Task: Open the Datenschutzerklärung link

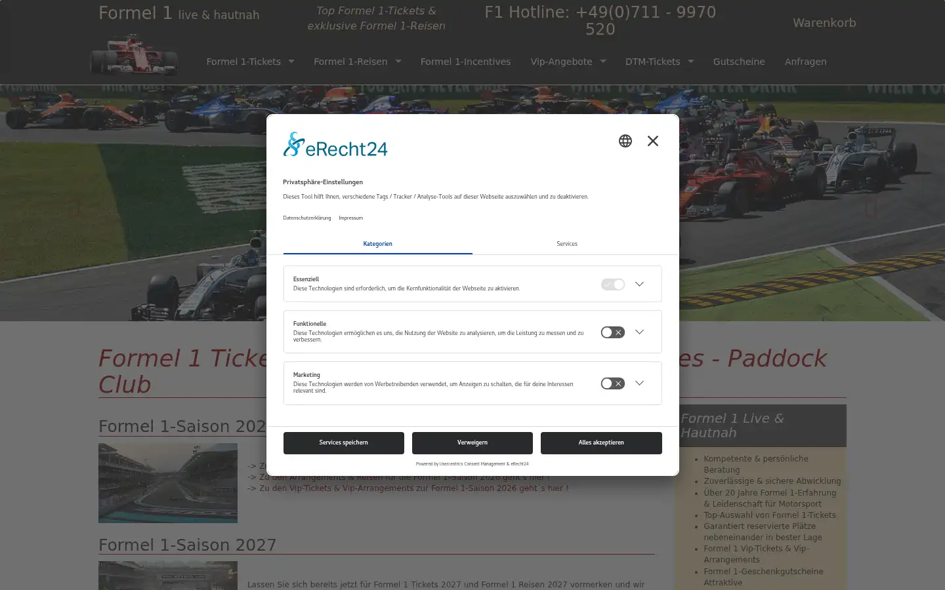Action: pos(307,218)
